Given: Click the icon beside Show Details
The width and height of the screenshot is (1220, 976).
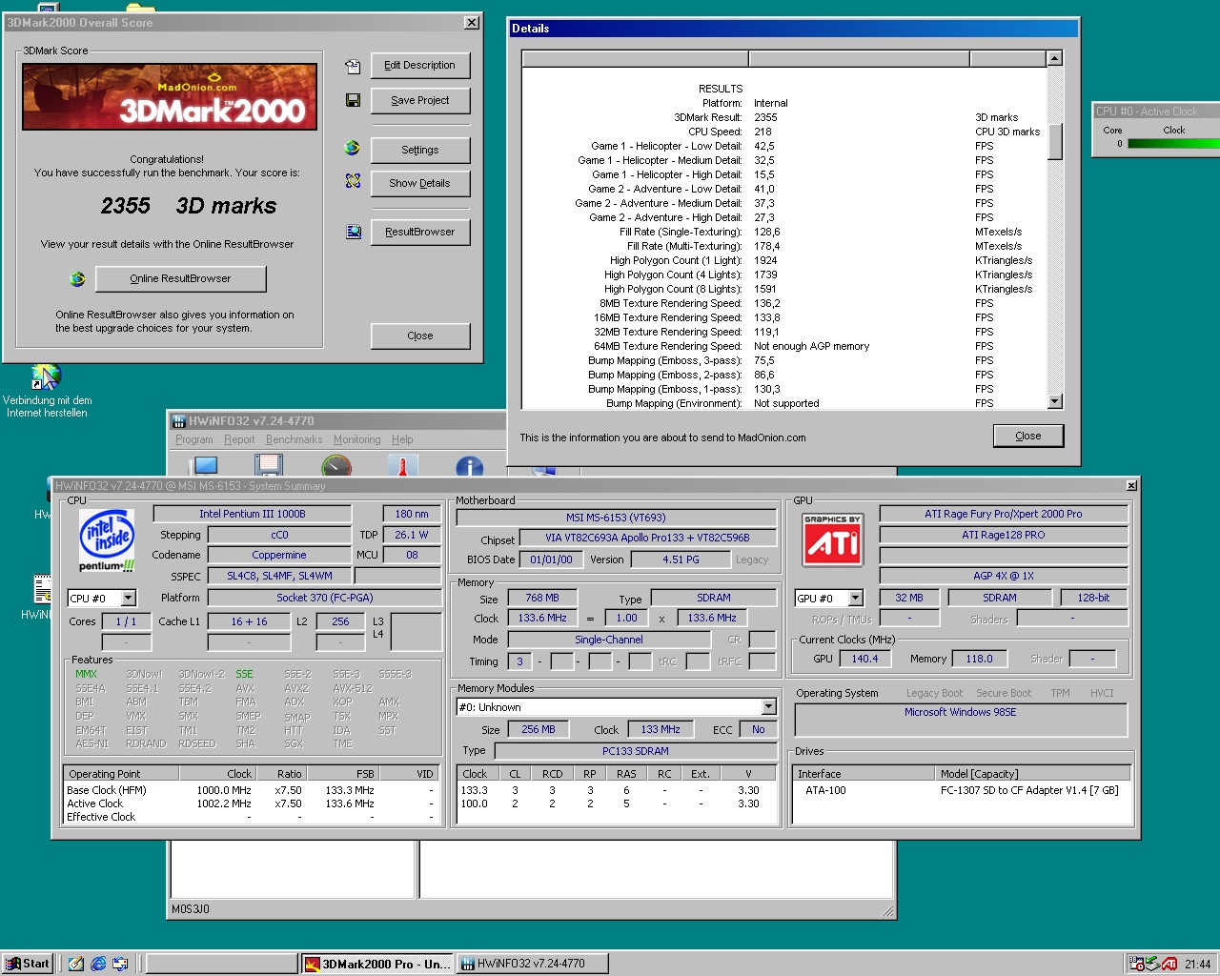Looking at the screenshot, I should click(353, 181).
